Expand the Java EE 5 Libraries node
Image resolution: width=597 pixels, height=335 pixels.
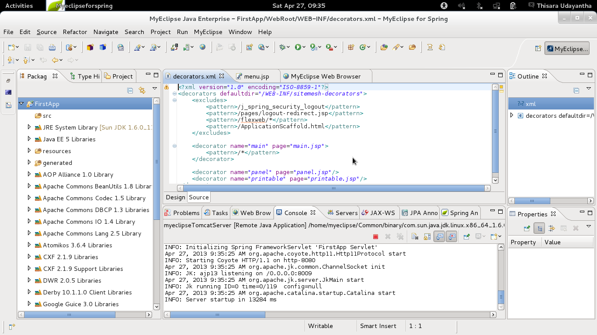click(29, 139)
